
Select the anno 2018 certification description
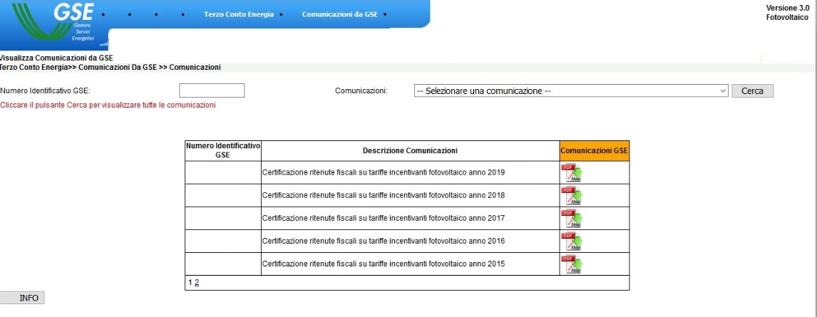click(384, 195)
